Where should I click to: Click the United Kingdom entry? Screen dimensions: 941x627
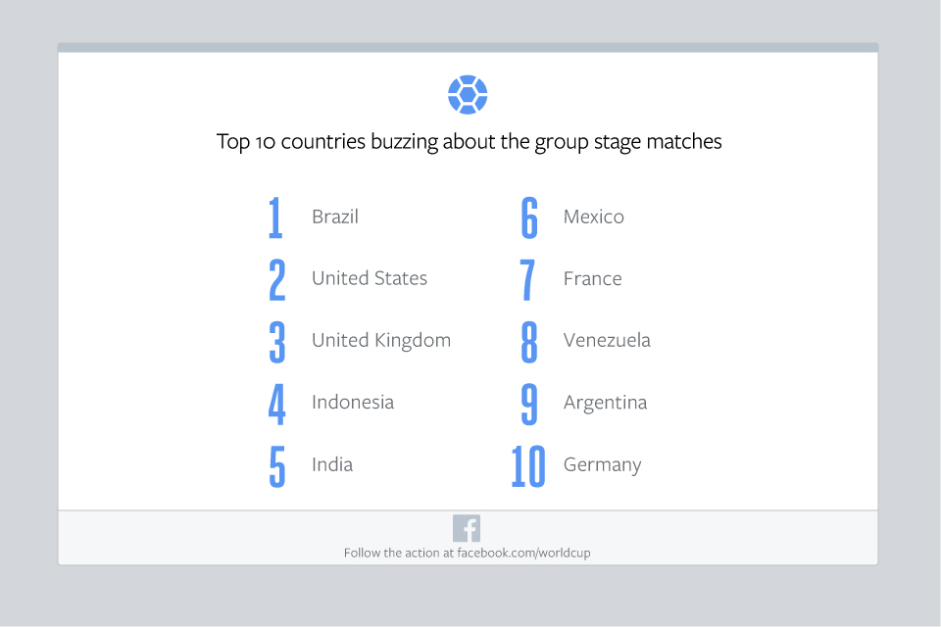click(380, 340)
